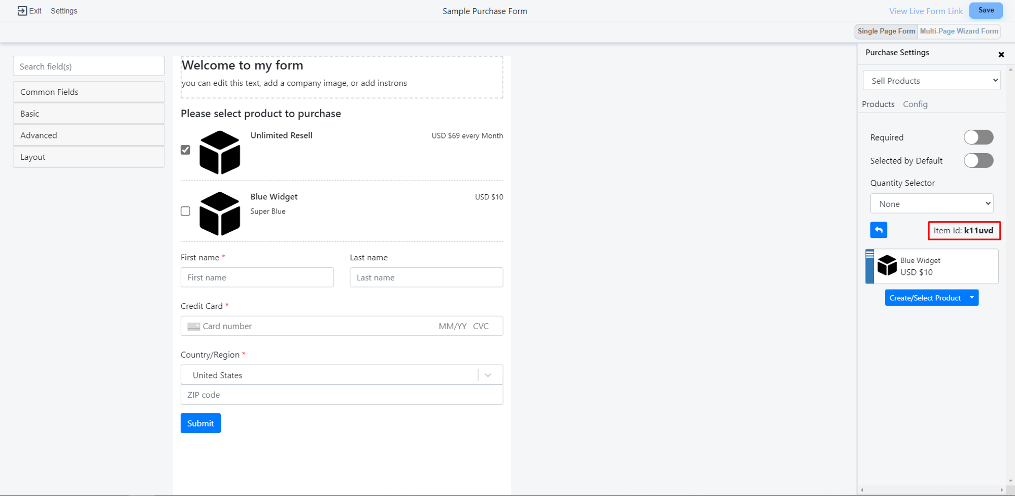Close the Purchase Settings panel

[x=1001, y=54]
